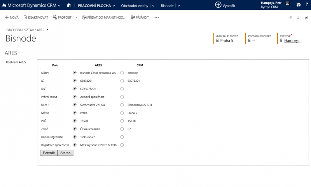Select CRM value for IČ
The width and height of the screenshot is (311, 187).
tap(122, 81)
